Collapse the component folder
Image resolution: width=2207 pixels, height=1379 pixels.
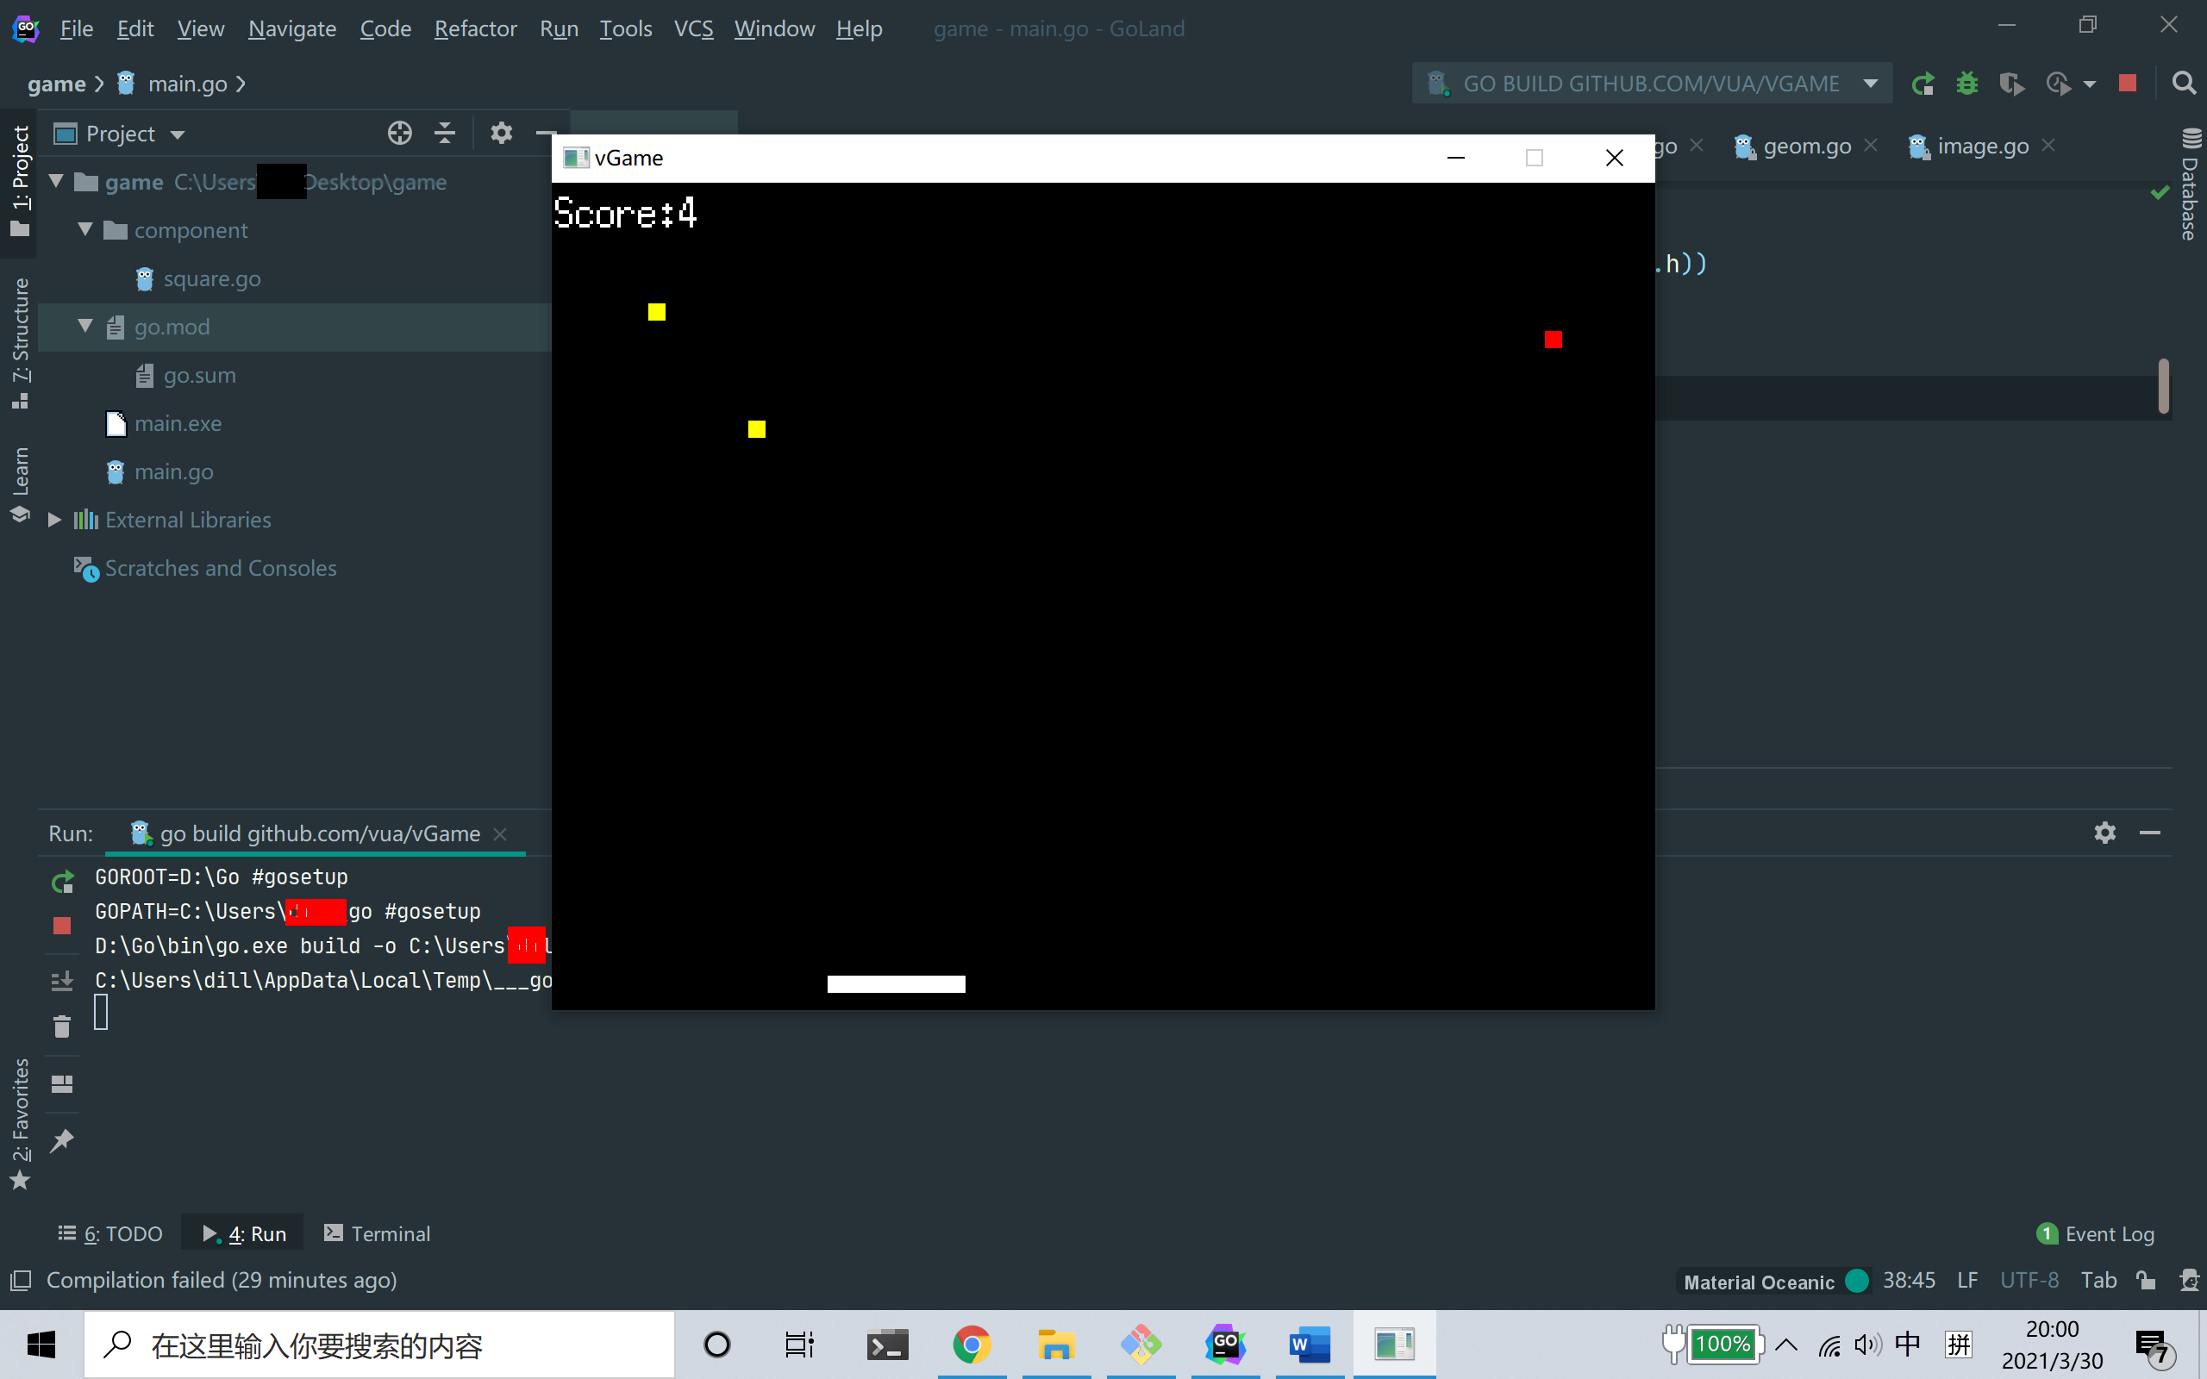[85, 230]
